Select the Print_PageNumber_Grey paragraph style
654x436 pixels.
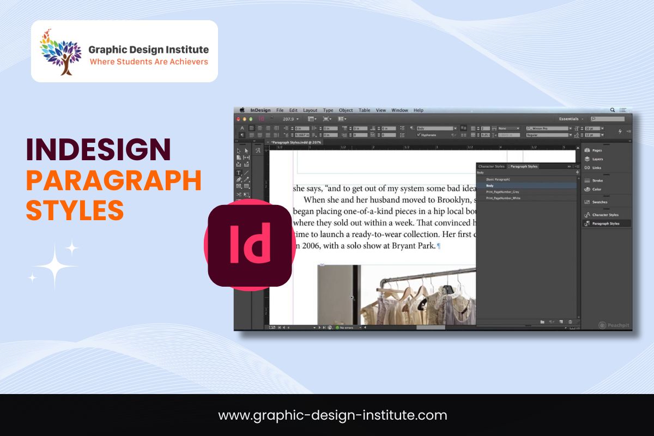click(502, 192)
